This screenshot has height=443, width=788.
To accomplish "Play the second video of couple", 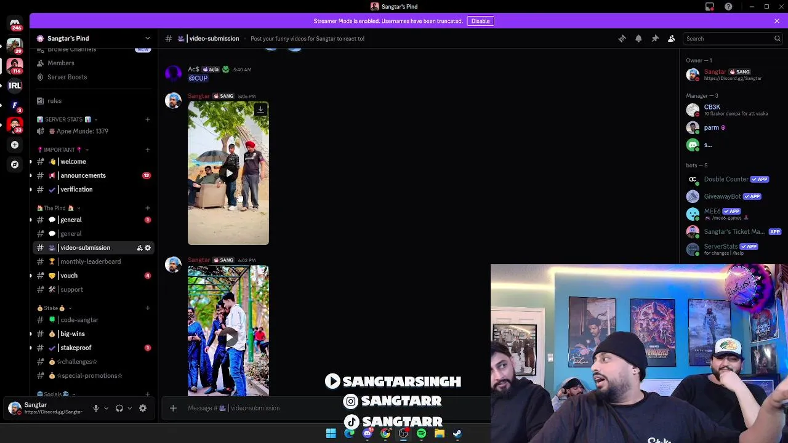I will 228,337.
